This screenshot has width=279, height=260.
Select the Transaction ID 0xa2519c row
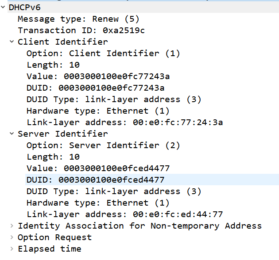click(81, 31)
